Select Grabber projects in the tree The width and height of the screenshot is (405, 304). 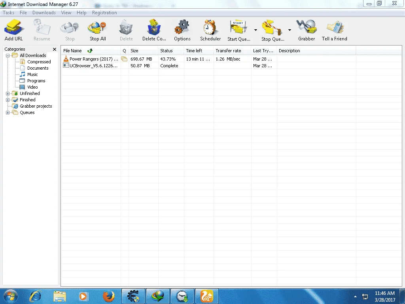coord(36,106)
